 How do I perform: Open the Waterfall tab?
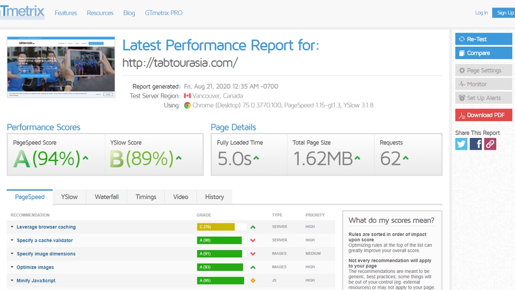(x=107, y=197)
